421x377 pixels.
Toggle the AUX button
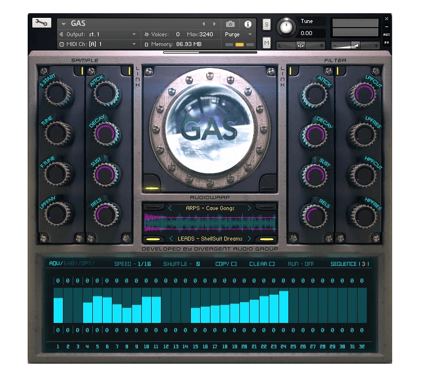[386, 35]
